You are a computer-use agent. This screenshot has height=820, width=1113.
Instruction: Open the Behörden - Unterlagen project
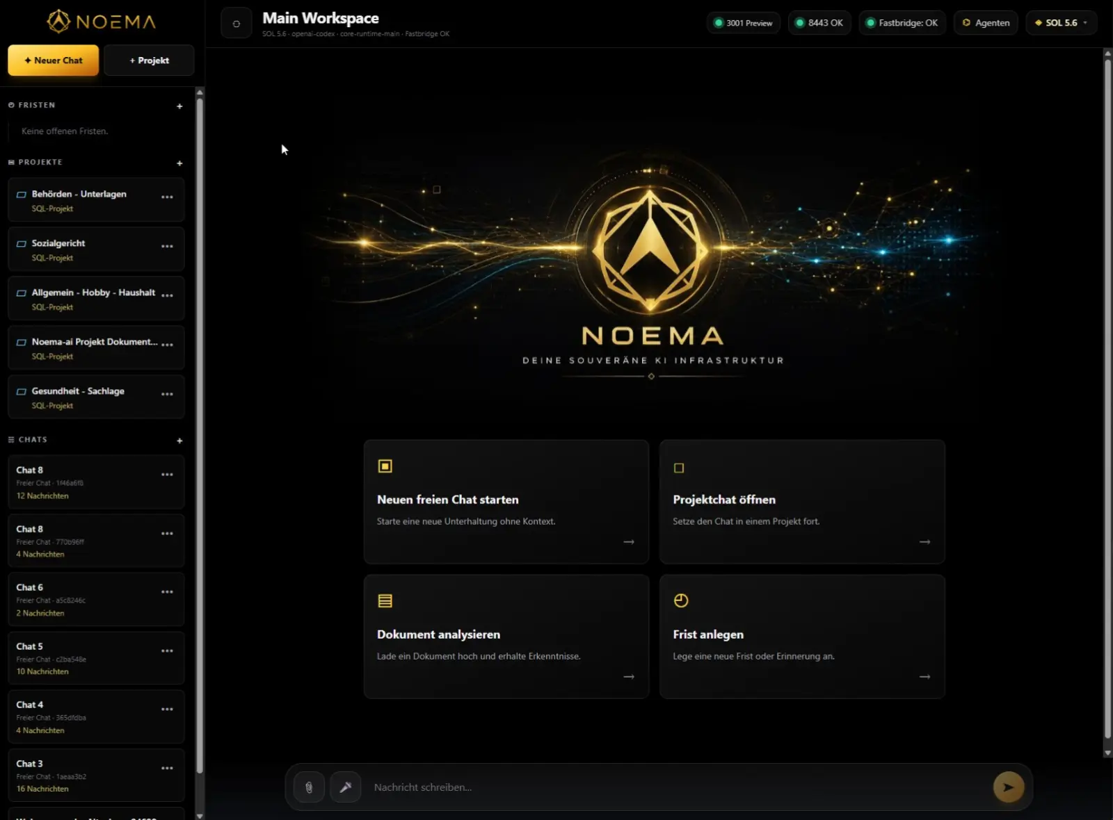point(96,200)
